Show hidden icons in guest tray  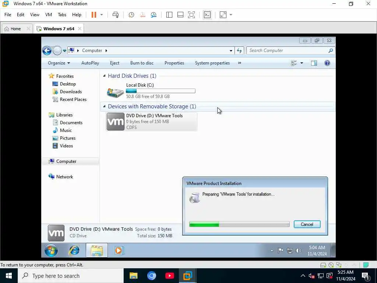(x=272, y=251)
